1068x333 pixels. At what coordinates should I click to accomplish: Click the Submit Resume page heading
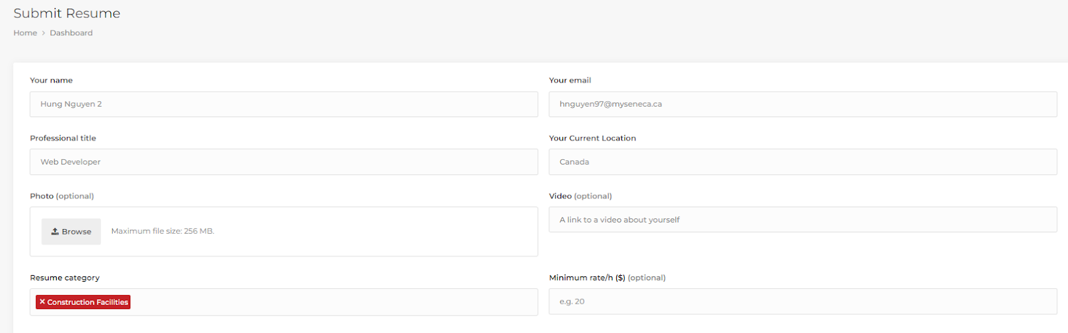point(67,13)
